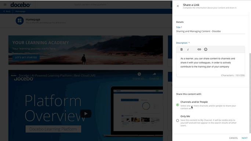
Task: Click the Share a Link panel scrollbar
Action: tap(250, 93)
